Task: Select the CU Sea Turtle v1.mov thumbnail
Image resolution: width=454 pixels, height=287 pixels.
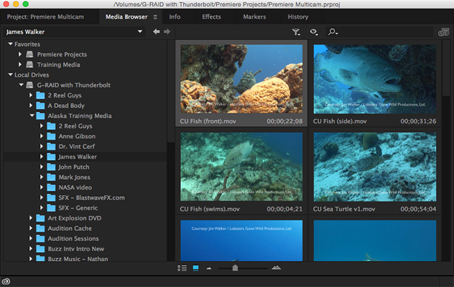Action: click(375, 167)
